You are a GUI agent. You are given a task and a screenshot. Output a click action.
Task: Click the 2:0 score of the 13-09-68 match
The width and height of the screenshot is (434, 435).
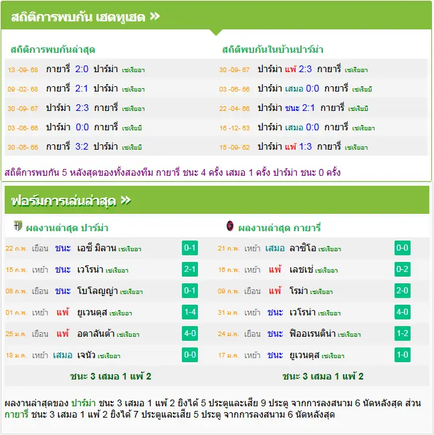point(82,69)
